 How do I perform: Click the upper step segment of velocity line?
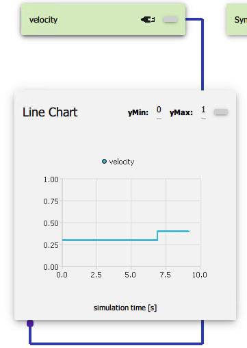tap(173, 232)
